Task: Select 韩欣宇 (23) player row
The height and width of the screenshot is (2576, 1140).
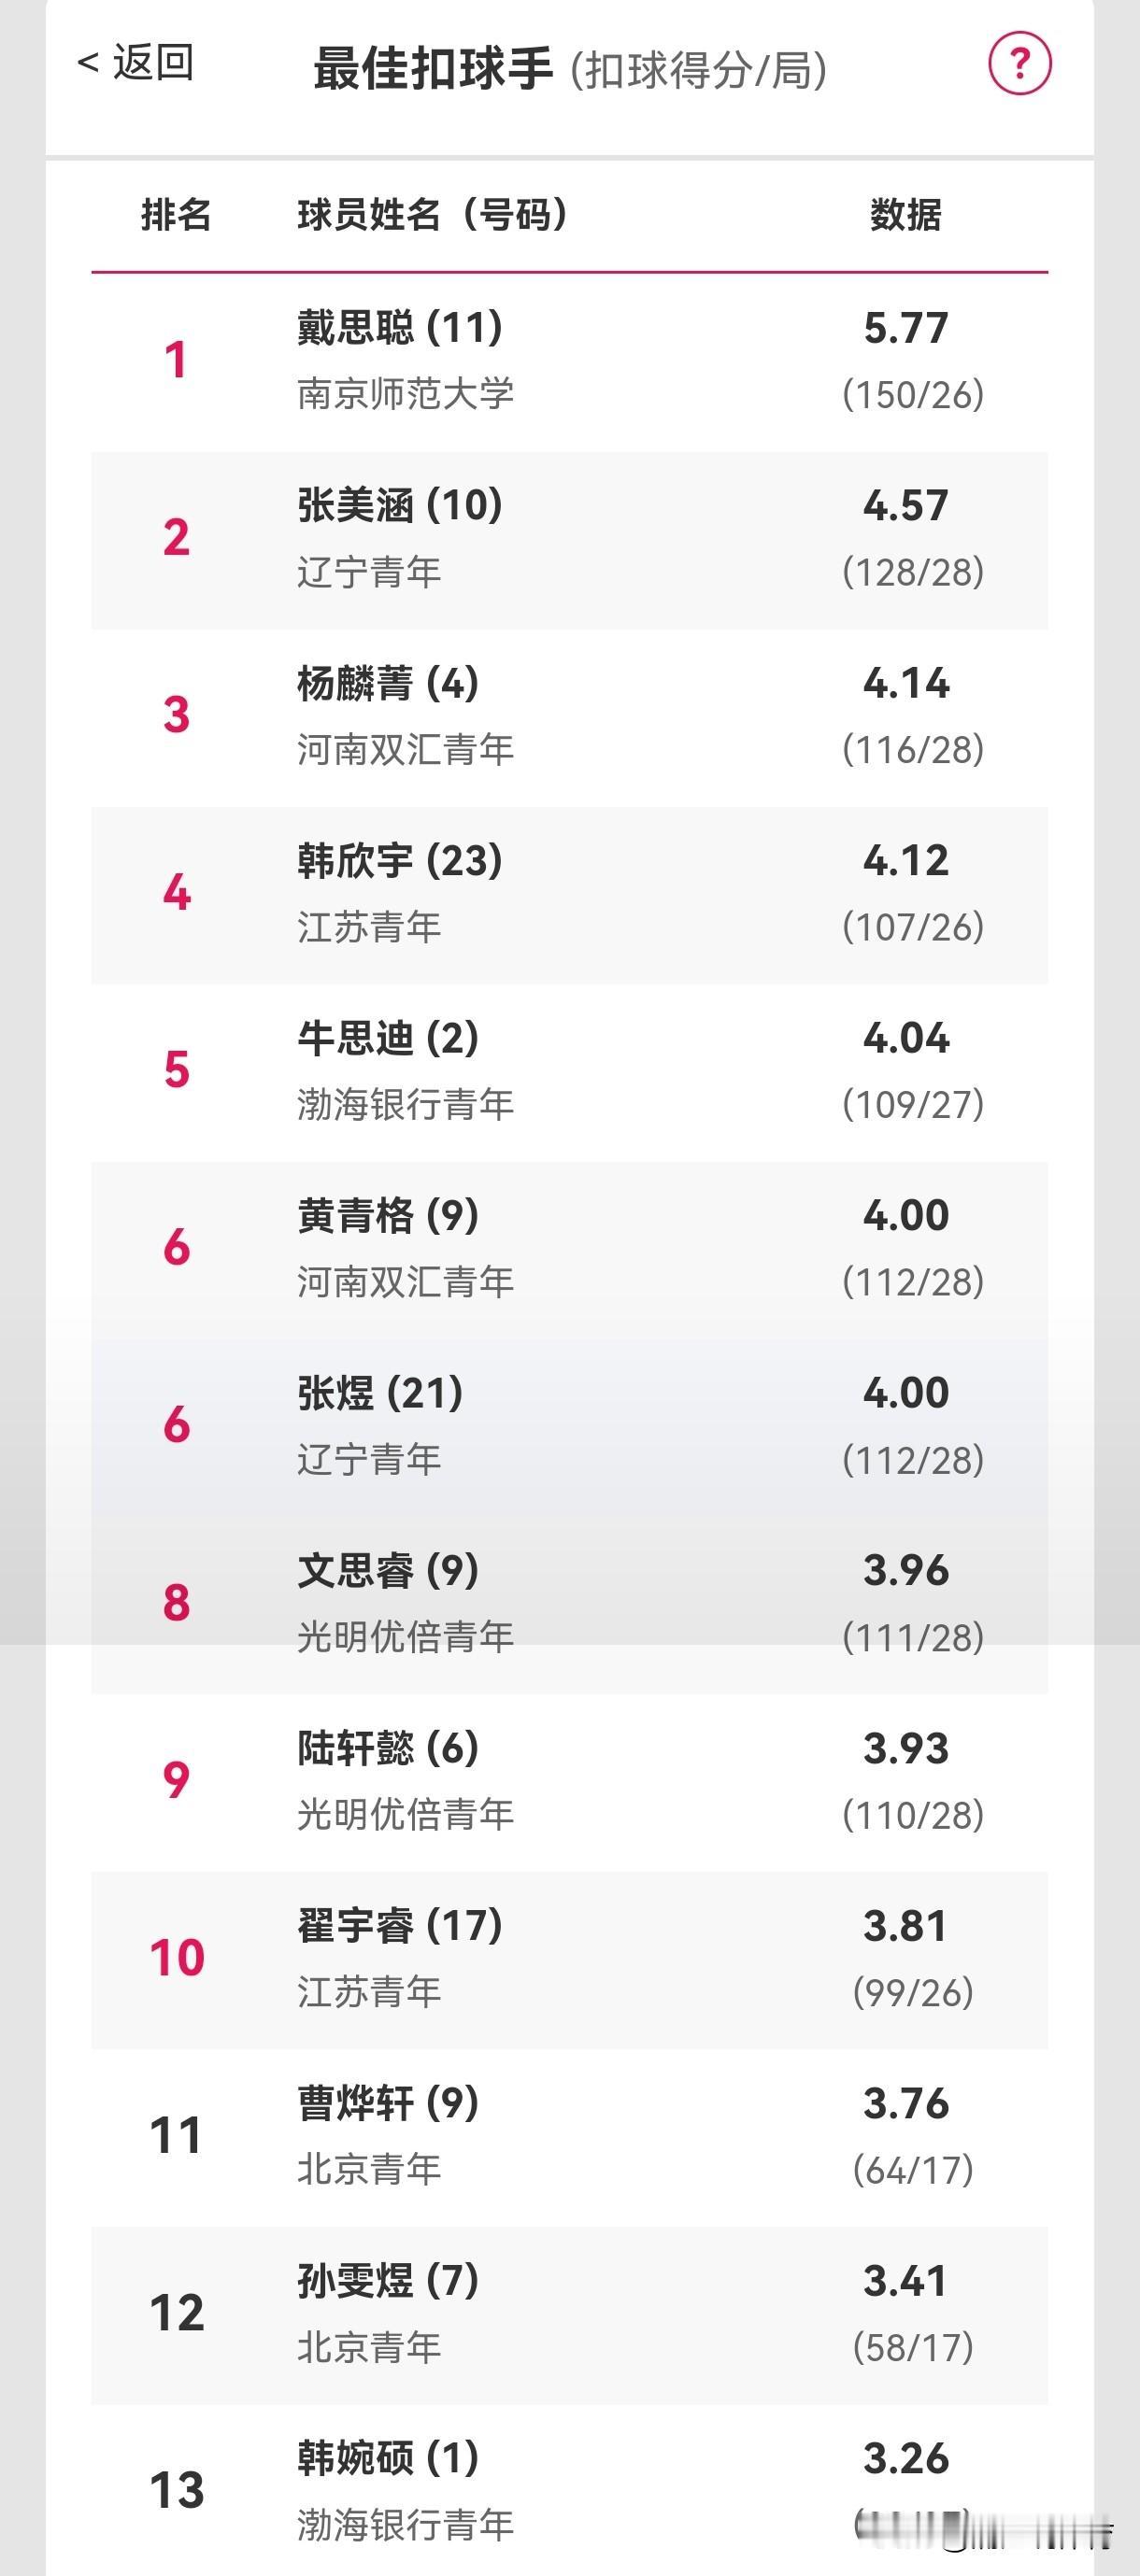Action: [x=569, y=895]
